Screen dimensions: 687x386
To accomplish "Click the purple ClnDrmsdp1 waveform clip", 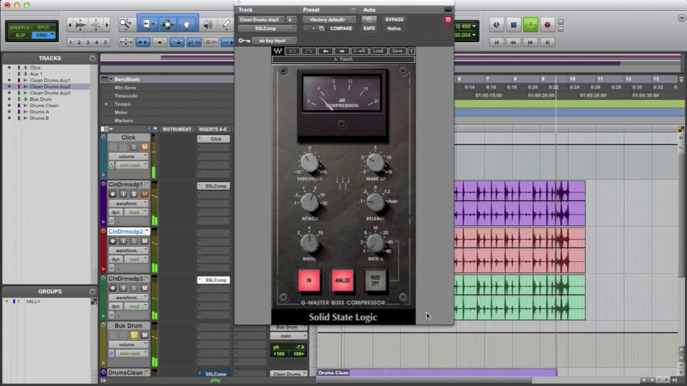I will pyautogui.click(x=520, y=203).
